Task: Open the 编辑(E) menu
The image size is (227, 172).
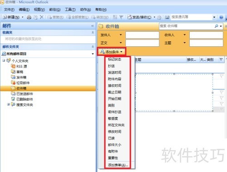Action: [24, 10]
